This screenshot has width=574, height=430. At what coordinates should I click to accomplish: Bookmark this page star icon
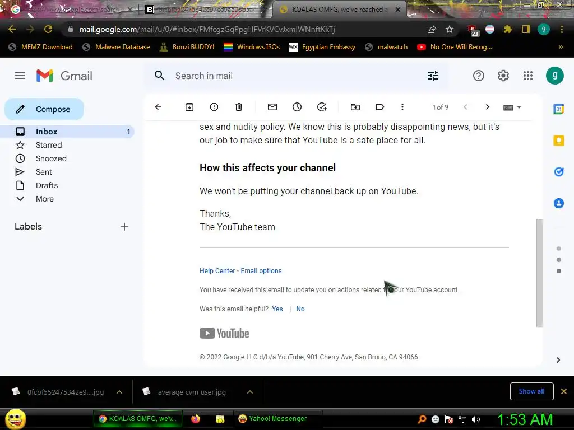pos(450,29)
